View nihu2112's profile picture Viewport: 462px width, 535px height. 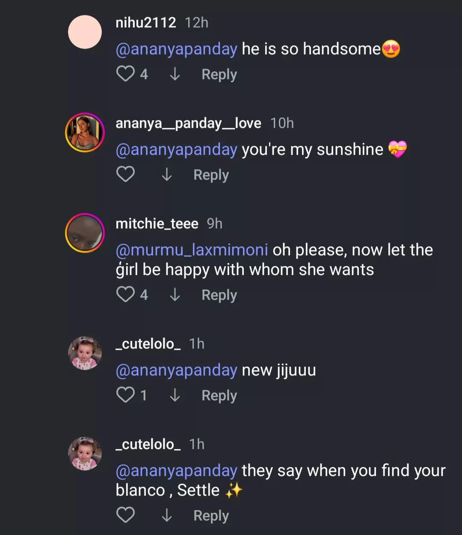click(x=85, y=32)
